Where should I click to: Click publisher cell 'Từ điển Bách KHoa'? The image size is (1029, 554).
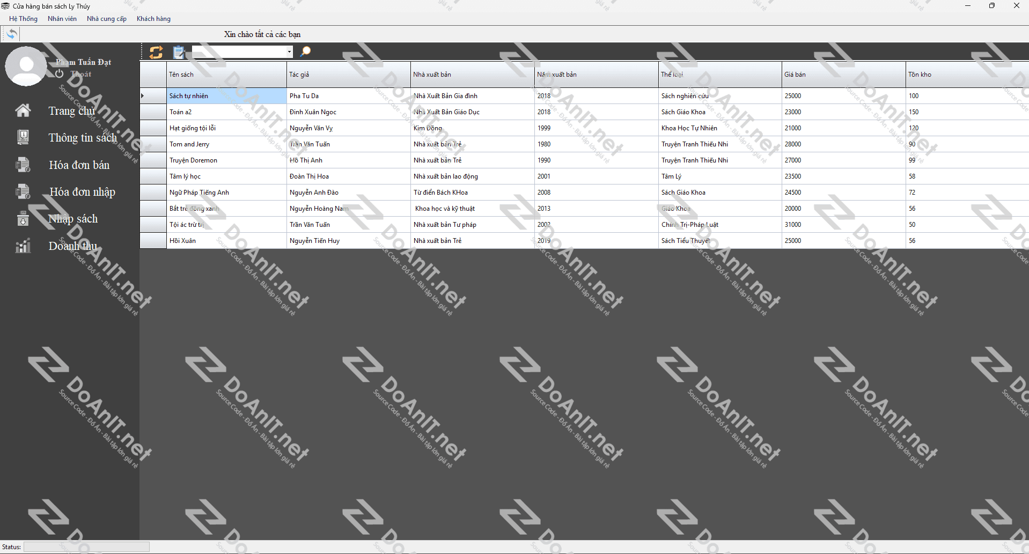(473, 193)
